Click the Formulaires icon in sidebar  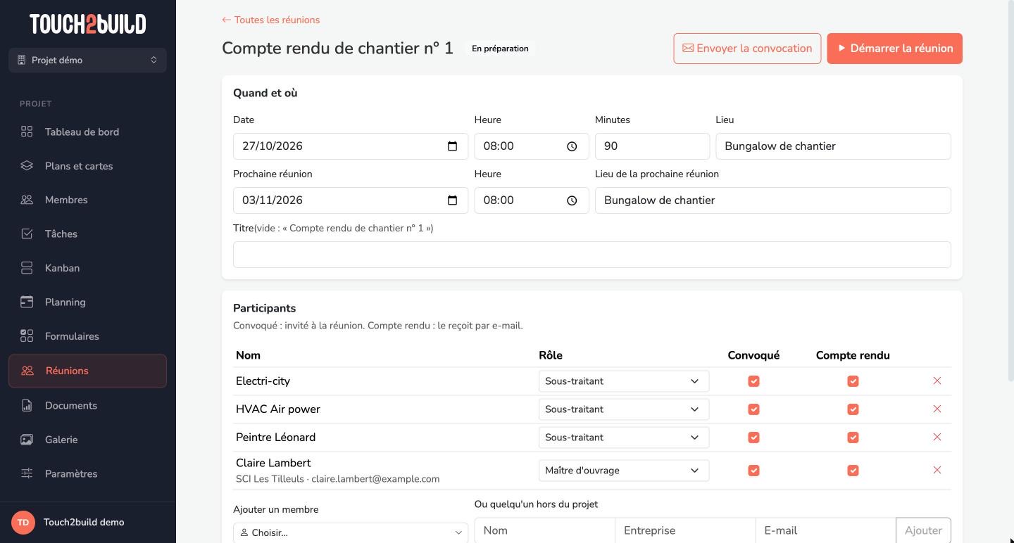(x=27, y=336)
